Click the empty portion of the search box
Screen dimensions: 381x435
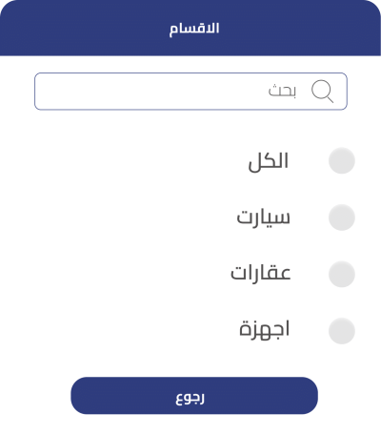coord(150,92)
